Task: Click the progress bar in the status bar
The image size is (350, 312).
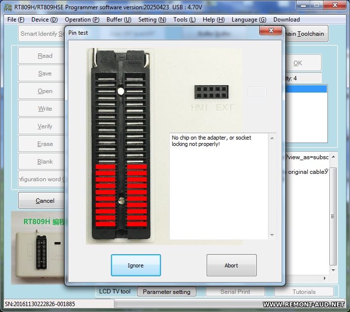Action: (229, 304)
